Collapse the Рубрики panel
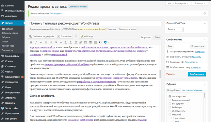Image resolution: width=211 pixels, height=122 pixels. click(x=205, y=84)
